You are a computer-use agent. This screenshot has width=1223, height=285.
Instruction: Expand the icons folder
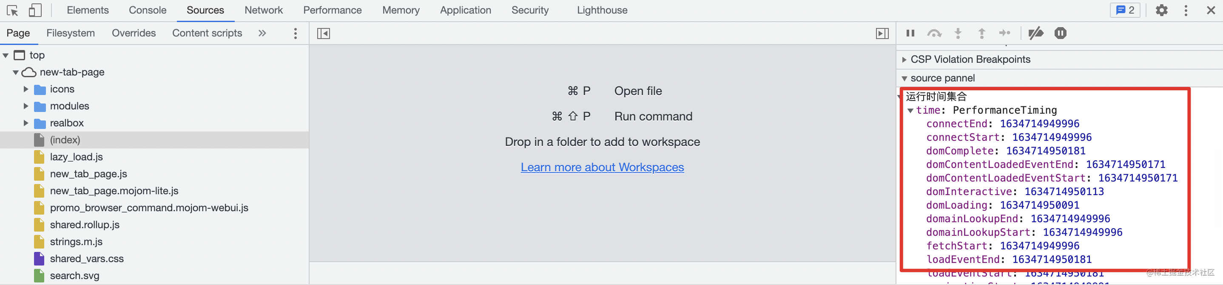tap(26, 89)
